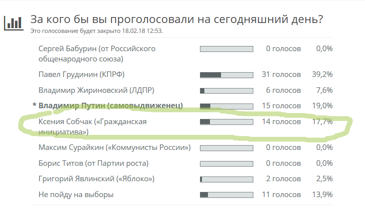Click the 17,7% percentage for Собчак
This screenshot has width=365, height=211.
[x=322, y=122]
